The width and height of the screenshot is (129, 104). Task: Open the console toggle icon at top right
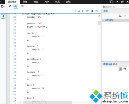click(111, 2)
